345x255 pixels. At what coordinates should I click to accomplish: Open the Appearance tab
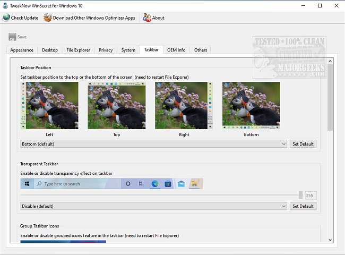click(x=22, y=50)
